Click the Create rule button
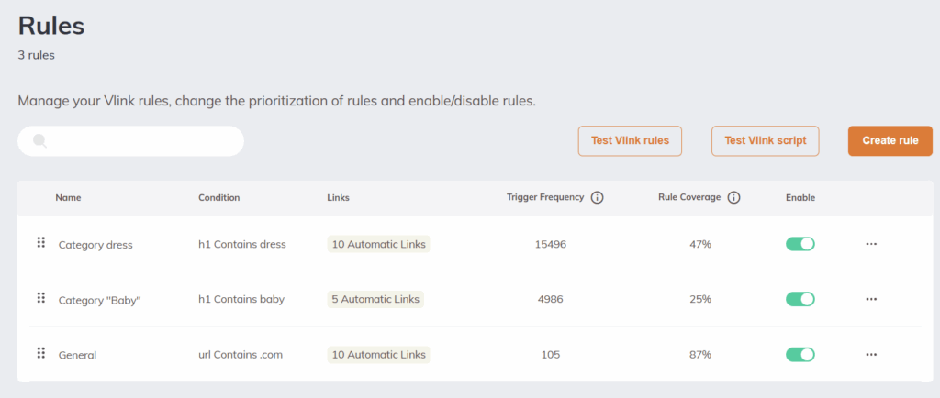 890,140
